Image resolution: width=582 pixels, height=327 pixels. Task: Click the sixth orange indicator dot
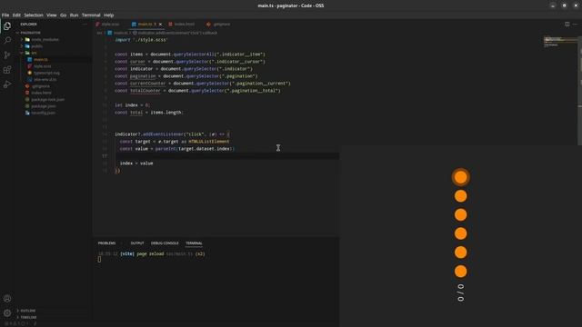click(x=461, y=272)
